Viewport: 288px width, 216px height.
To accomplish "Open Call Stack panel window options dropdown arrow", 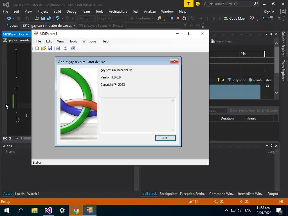I will coord(267,146).
